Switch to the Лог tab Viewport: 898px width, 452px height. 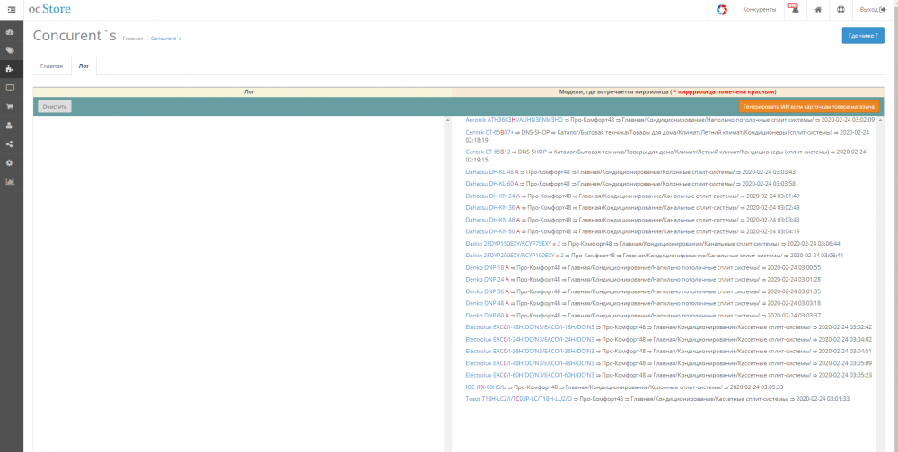click(x=84, y=66)
